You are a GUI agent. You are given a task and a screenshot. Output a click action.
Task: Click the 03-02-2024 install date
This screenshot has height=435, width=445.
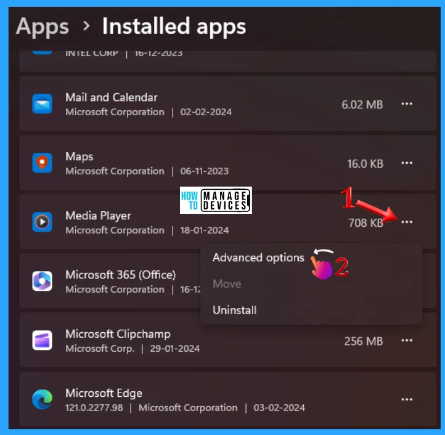point(279,408)
